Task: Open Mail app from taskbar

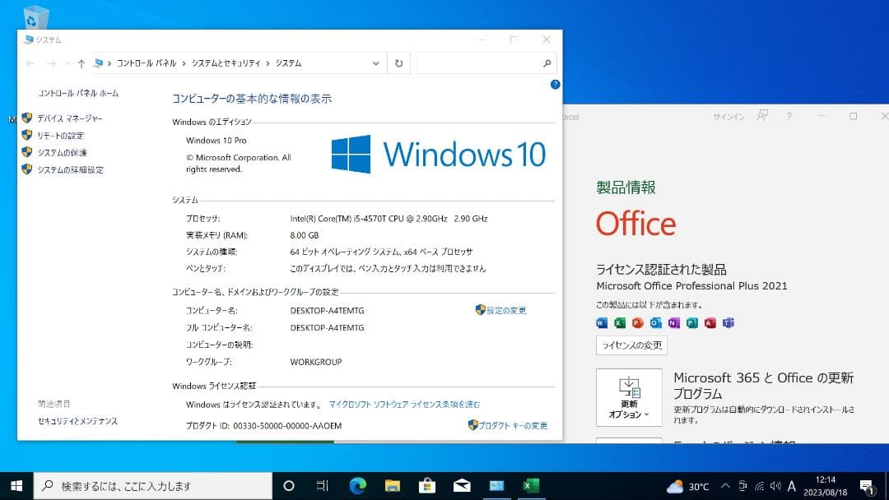Action: point(462,486)
